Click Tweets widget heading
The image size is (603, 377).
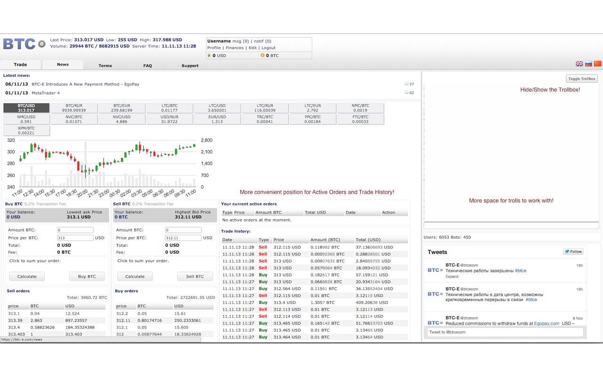437,252
